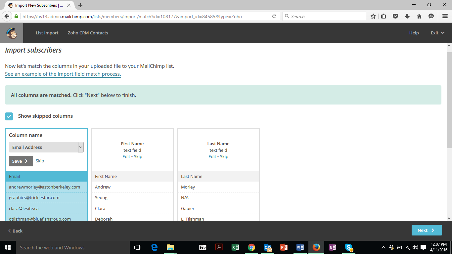Open 7-Zip from taskbar
Viewport: 452px width, 254px height.
point(203,247)
